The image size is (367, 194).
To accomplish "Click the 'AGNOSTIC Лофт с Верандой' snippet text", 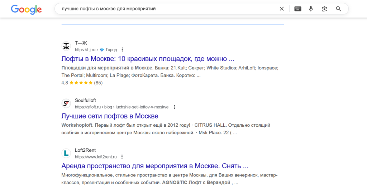I will pyautogui.click(x=196, y=183).
